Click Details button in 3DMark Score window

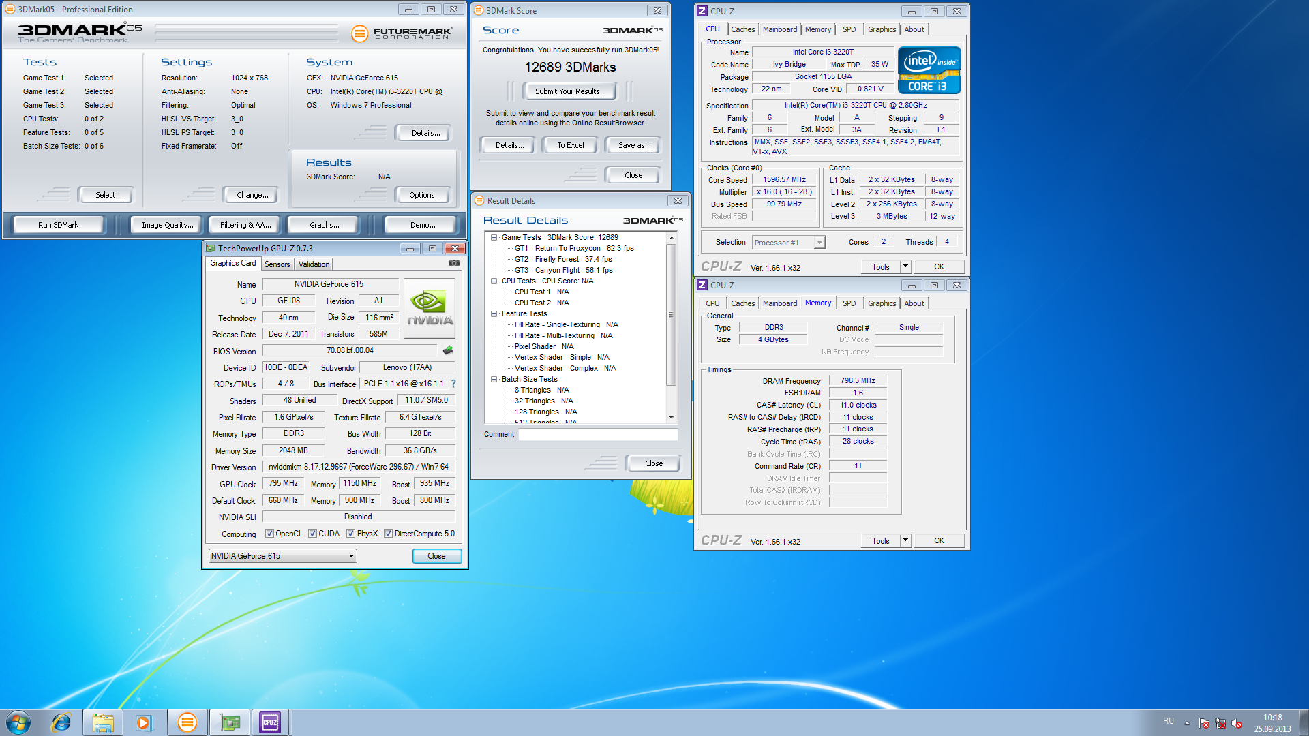[509, 145]
